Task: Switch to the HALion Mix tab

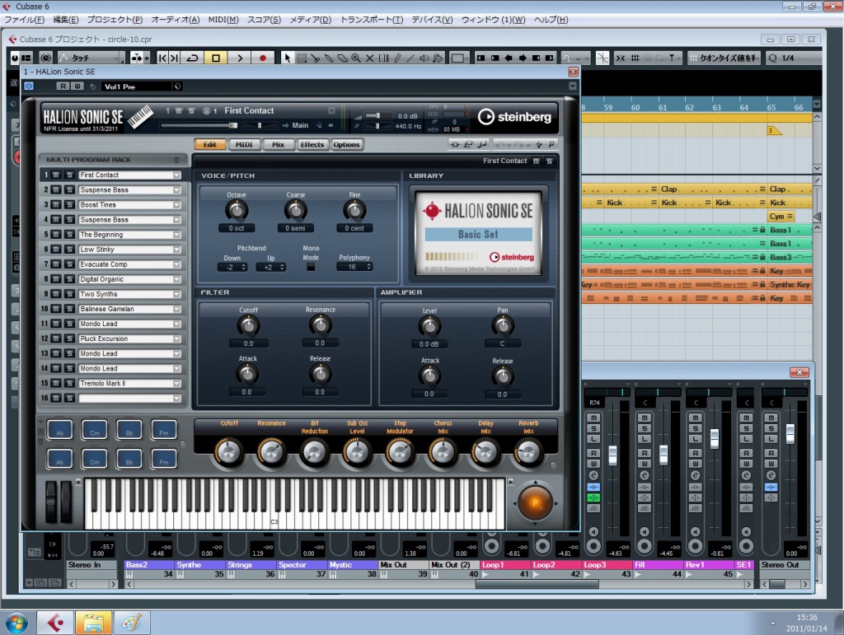Action: click(x=278, y=145)
